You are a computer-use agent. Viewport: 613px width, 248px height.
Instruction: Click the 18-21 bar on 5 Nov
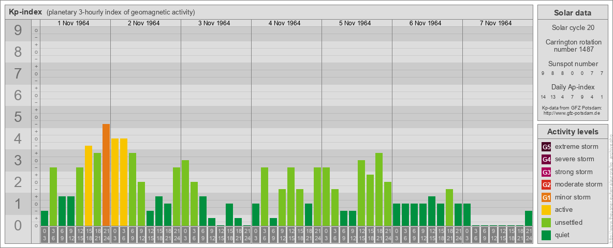pyautogui.click(x=379, y=189)
